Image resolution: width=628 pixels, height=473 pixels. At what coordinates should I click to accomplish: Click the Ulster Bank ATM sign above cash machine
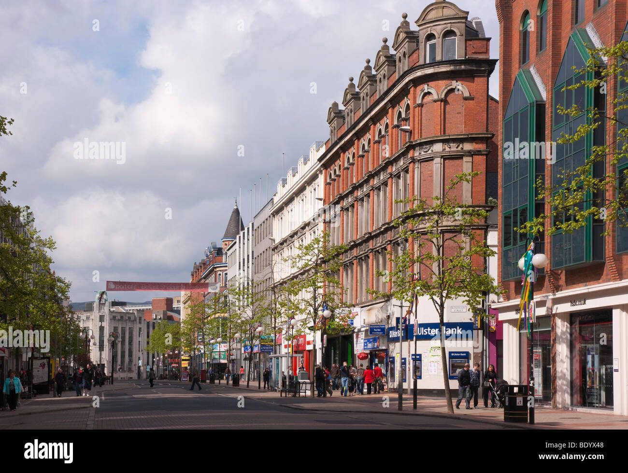[459, 355]
